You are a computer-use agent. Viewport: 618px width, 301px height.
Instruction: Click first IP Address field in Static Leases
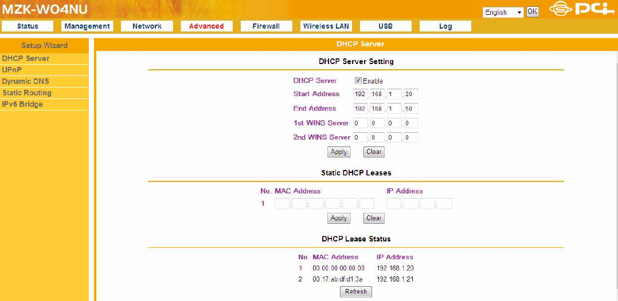tap(394, 203)
